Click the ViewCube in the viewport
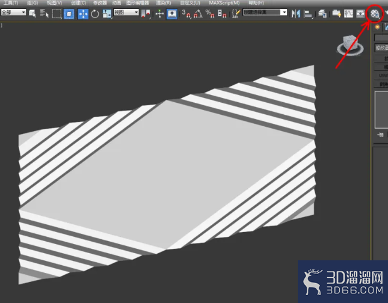Screen dimensions: 388x303 pyautogui.click(x=350, y=45)
